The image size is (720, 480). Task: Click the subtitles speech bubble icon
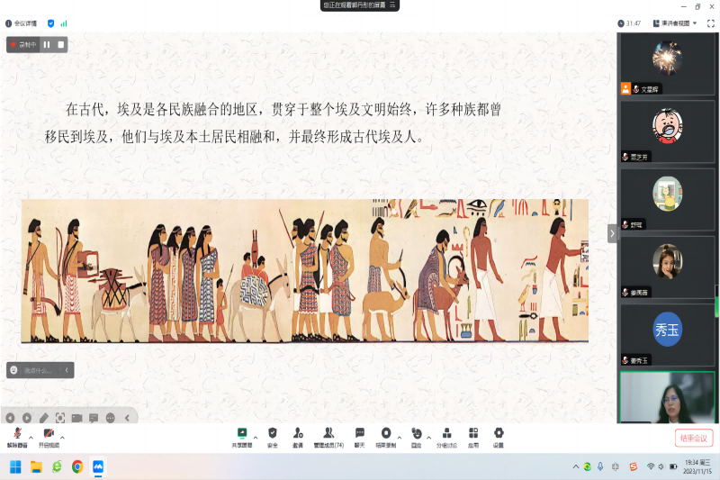pyautogui.click(x=94, y=418)
